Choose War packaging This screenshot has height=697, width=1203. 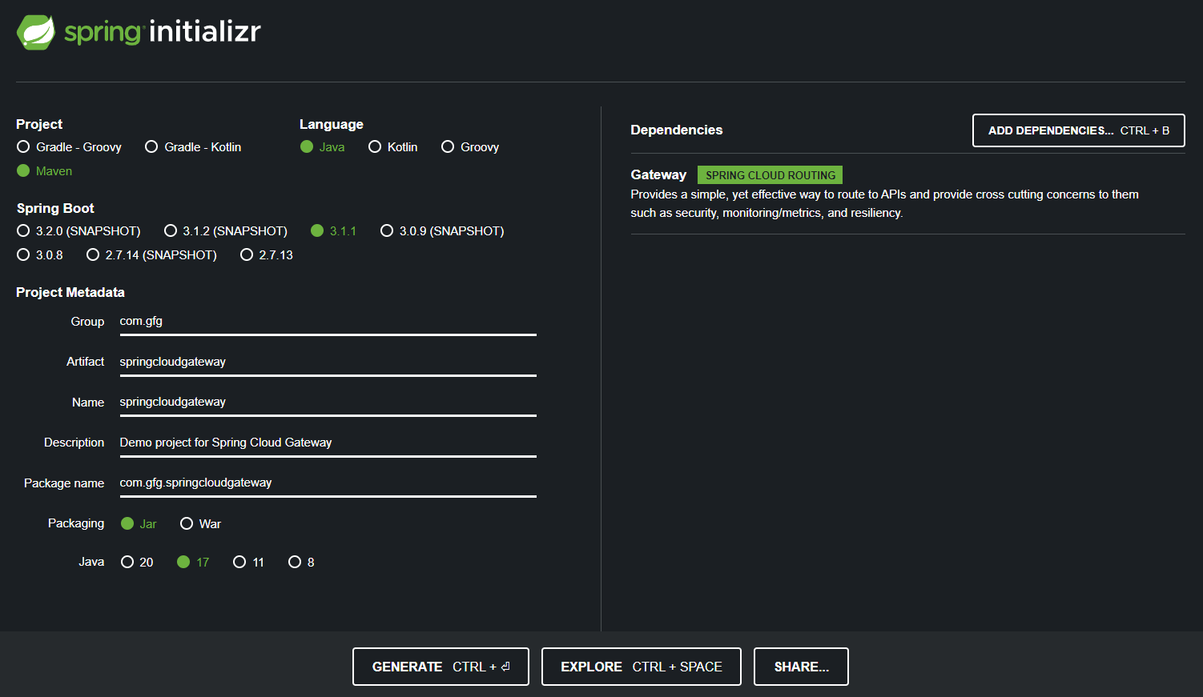click(200, 524)
